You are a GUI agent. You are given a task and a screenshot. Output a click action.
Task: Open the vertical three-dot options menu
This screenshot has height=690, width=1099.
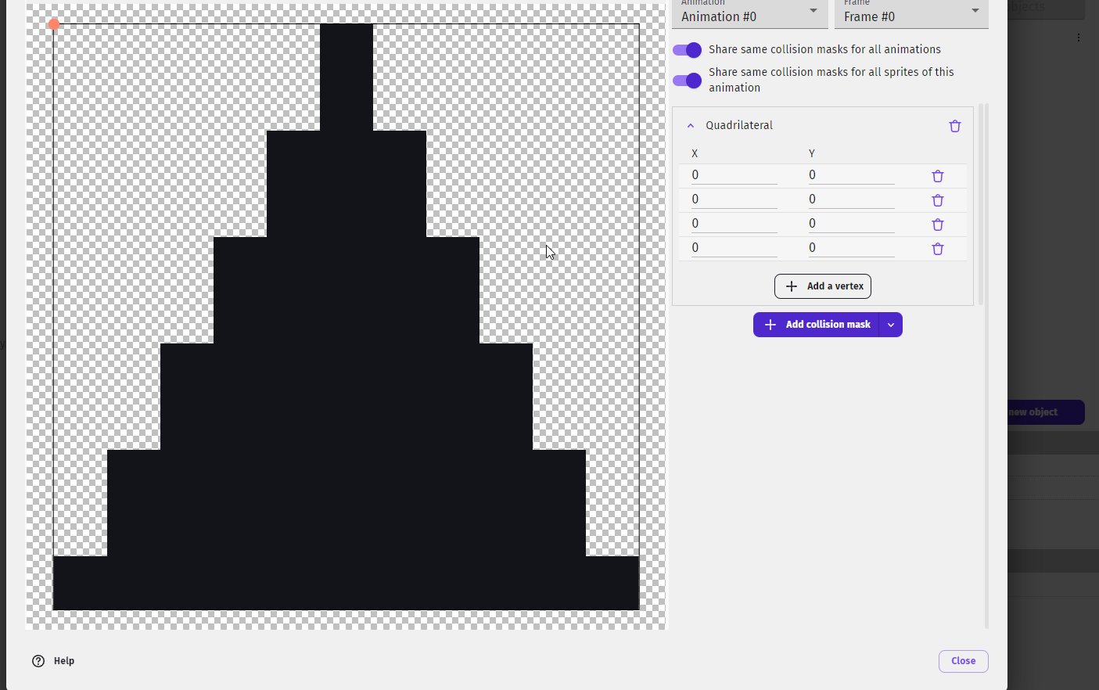[x=1079, y=37]
